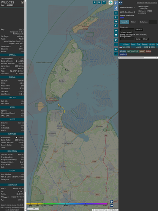Click the Clear Search button
158x211 pixels.
point(127,32)
